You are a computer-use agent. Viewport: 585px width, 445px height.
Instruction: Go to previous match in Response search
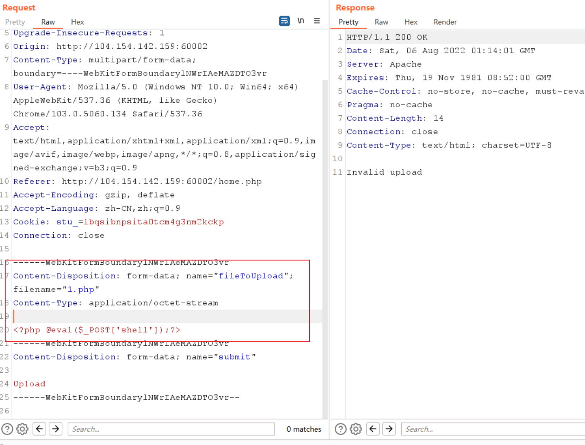[x=373, y=429]
